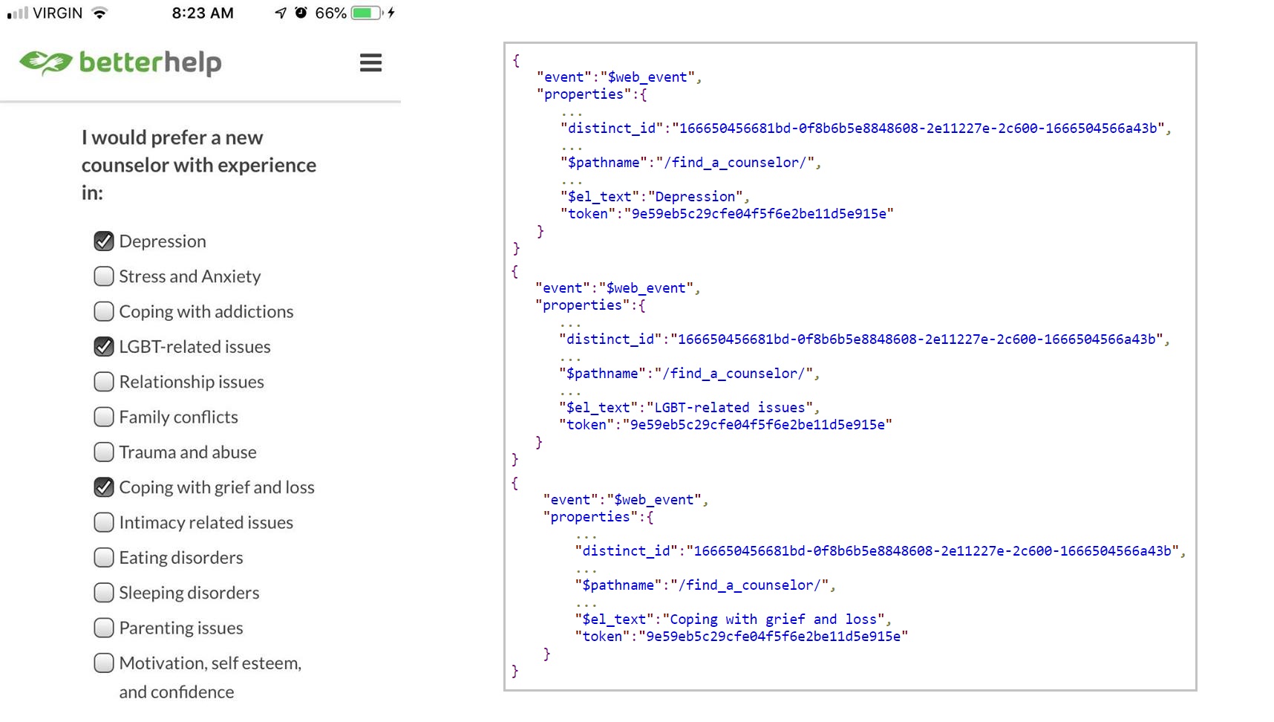Tap the BetterHelp leaf logo
The height and width of the screenshot is (722, 1274).
pos(45,62)
